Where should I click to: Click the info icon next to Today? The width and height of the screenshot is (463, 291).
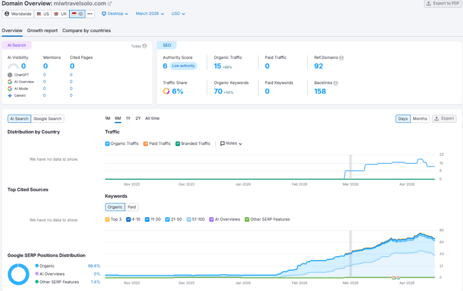pos(145,46)
